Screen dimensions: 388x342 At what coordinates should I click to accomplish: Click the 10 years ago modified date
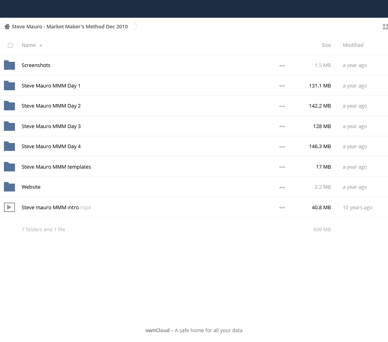[357, 208]
